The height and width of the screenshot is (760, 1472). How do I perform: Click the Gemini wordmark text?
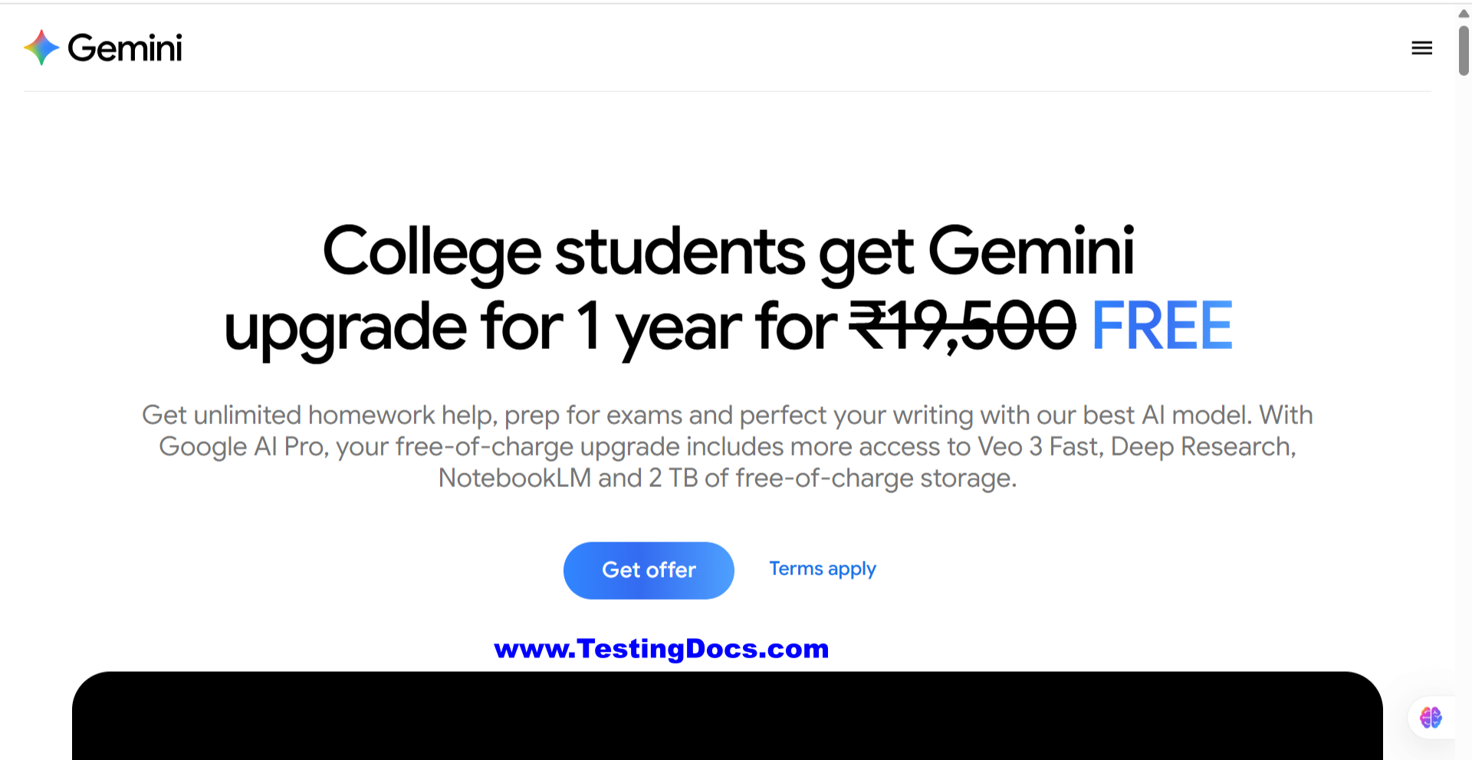pos(125,48)
